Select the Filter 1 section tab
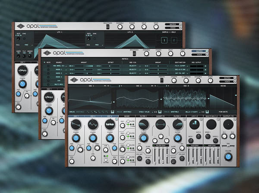 click(x=143, y=116)
